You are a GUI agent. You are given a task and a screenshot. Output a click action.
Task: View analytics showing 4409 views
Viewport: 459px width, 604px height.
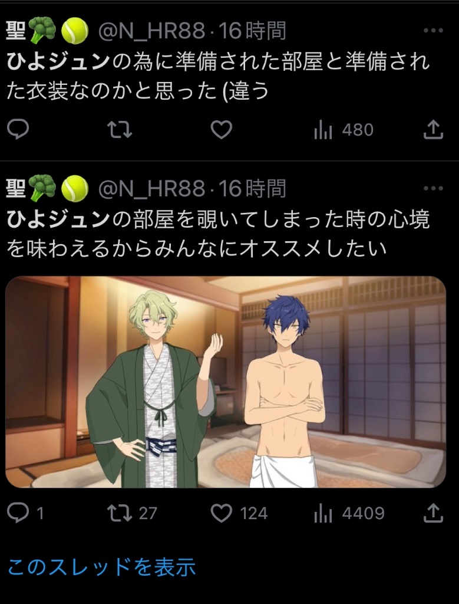[349, 513]
